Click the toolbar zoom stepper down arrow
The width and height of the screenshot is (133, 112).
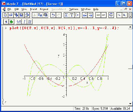[x=130, y=17]
